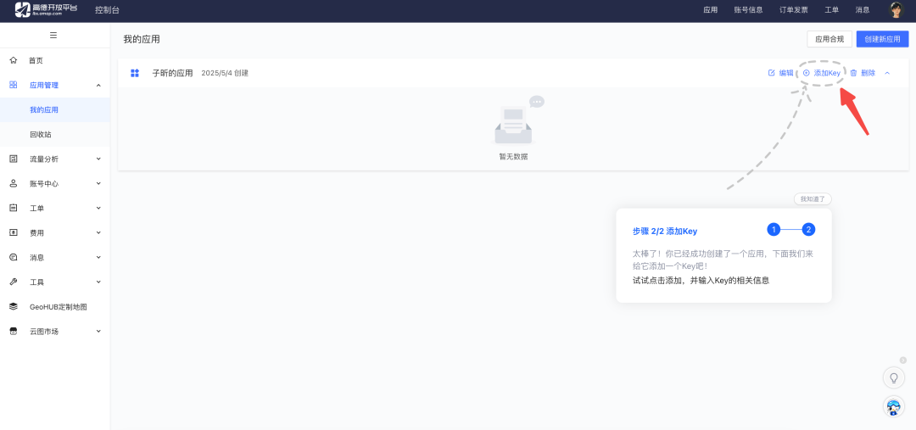Screen dimensions: 916x430
Task: Click the 删除 link
Action: (869, 73)
